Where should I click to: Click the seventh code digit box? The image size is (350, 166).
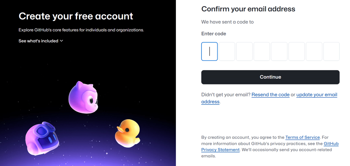click(x=314, y=51)
